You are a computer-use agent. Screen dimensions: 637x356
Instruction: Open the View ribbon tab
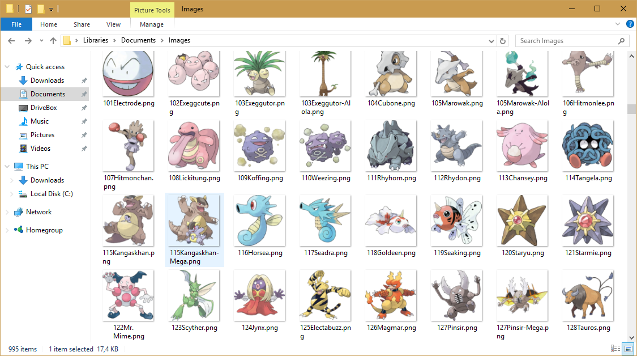[x=113, y=24]
